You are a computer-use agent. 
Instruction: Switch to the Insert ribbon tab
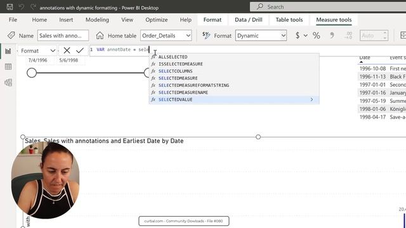[x=66, y=20]
